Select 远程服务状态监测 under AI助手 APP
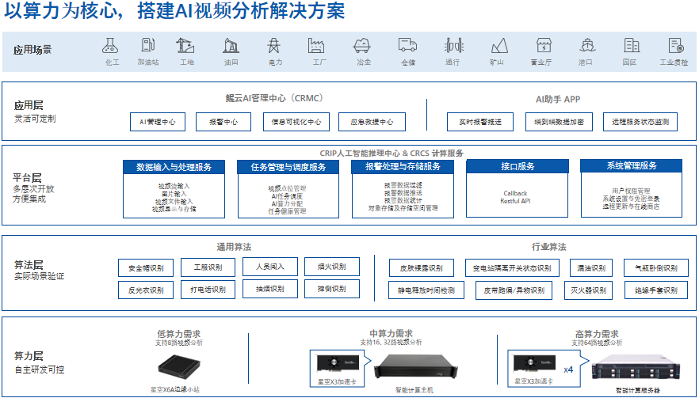The width and height of the screenshot is (699, 398). pos(640,123)
